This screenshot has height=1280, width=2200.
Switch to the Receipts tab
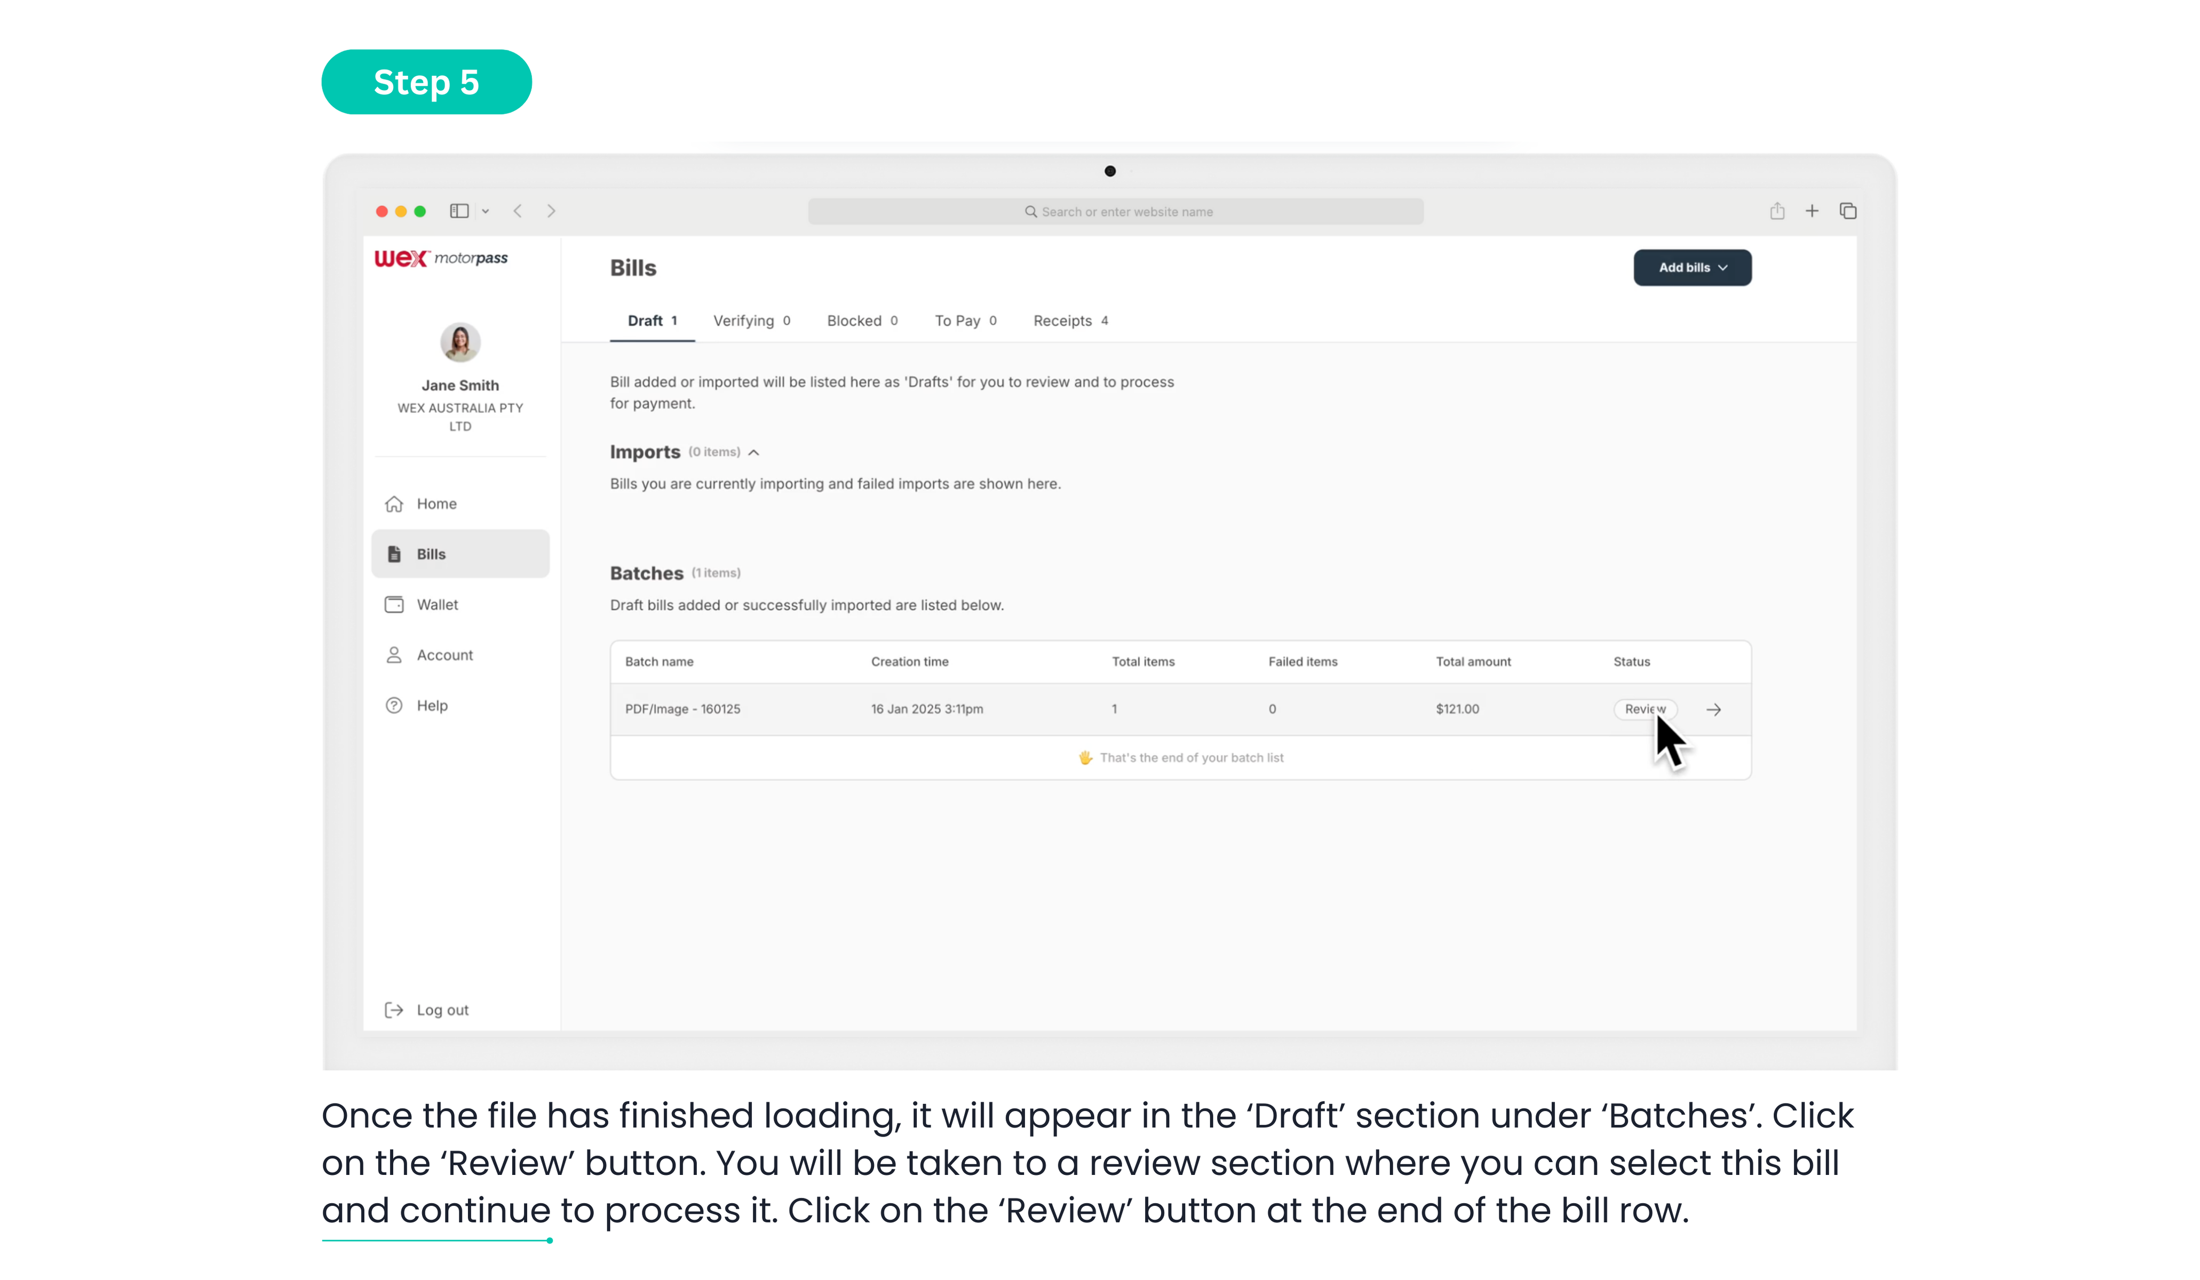coord(1069,321)
